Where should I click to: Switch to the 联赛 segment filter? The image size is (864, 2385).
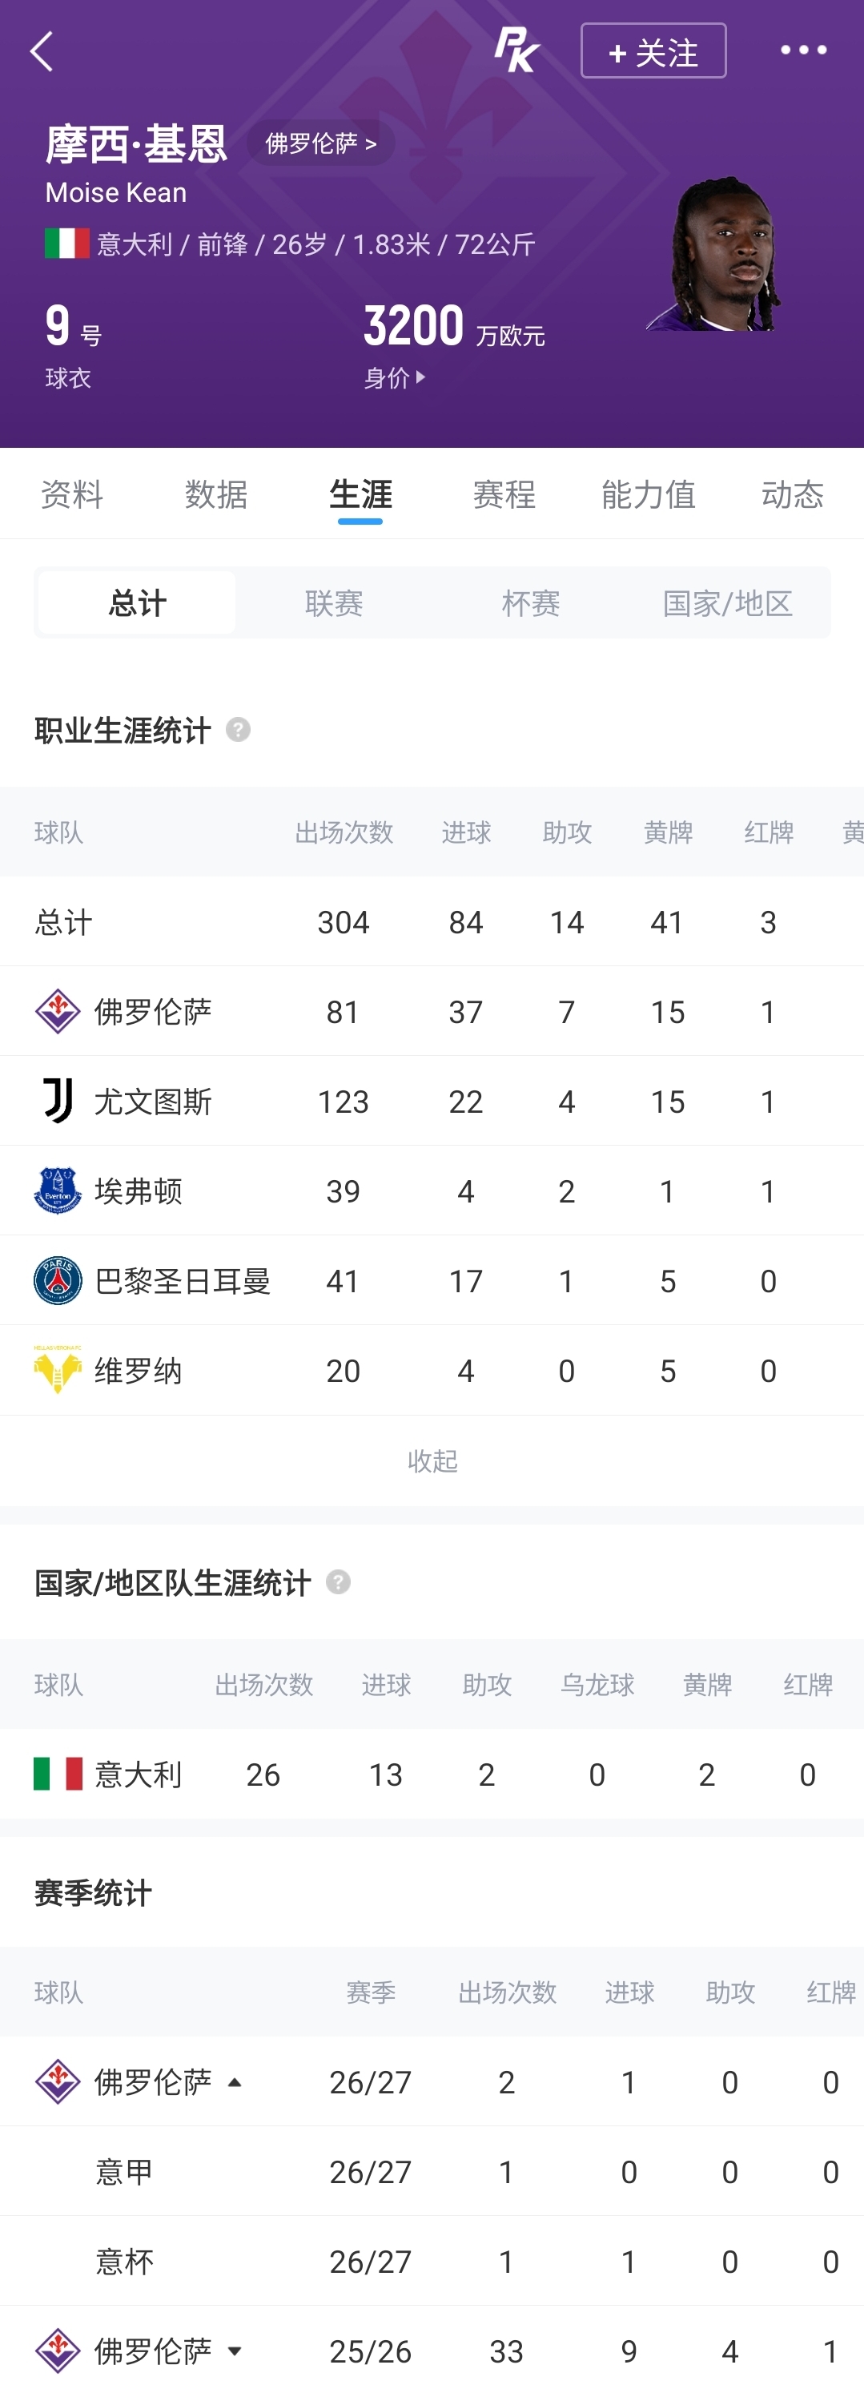(334, 602)
